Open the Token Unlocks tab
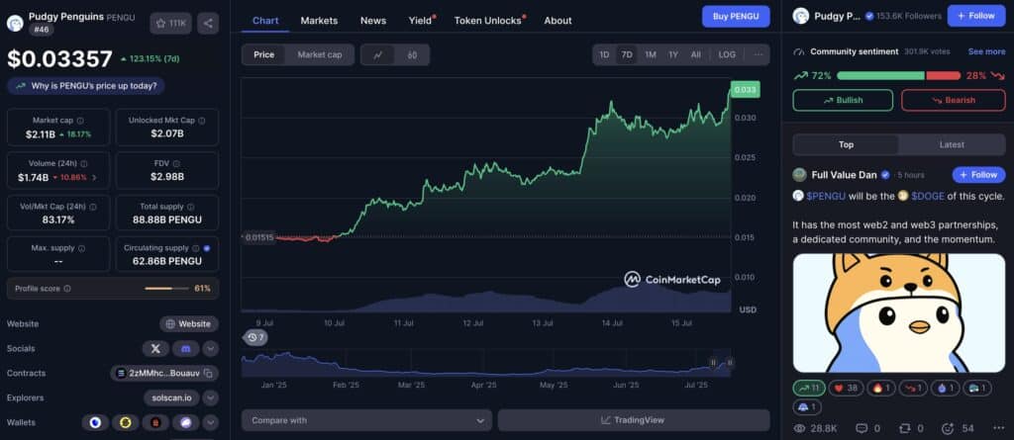 (x=488, y=21)
